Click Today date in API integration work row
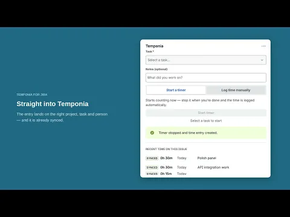The height and width of the screenshot is (217, 290). [182, 168]
